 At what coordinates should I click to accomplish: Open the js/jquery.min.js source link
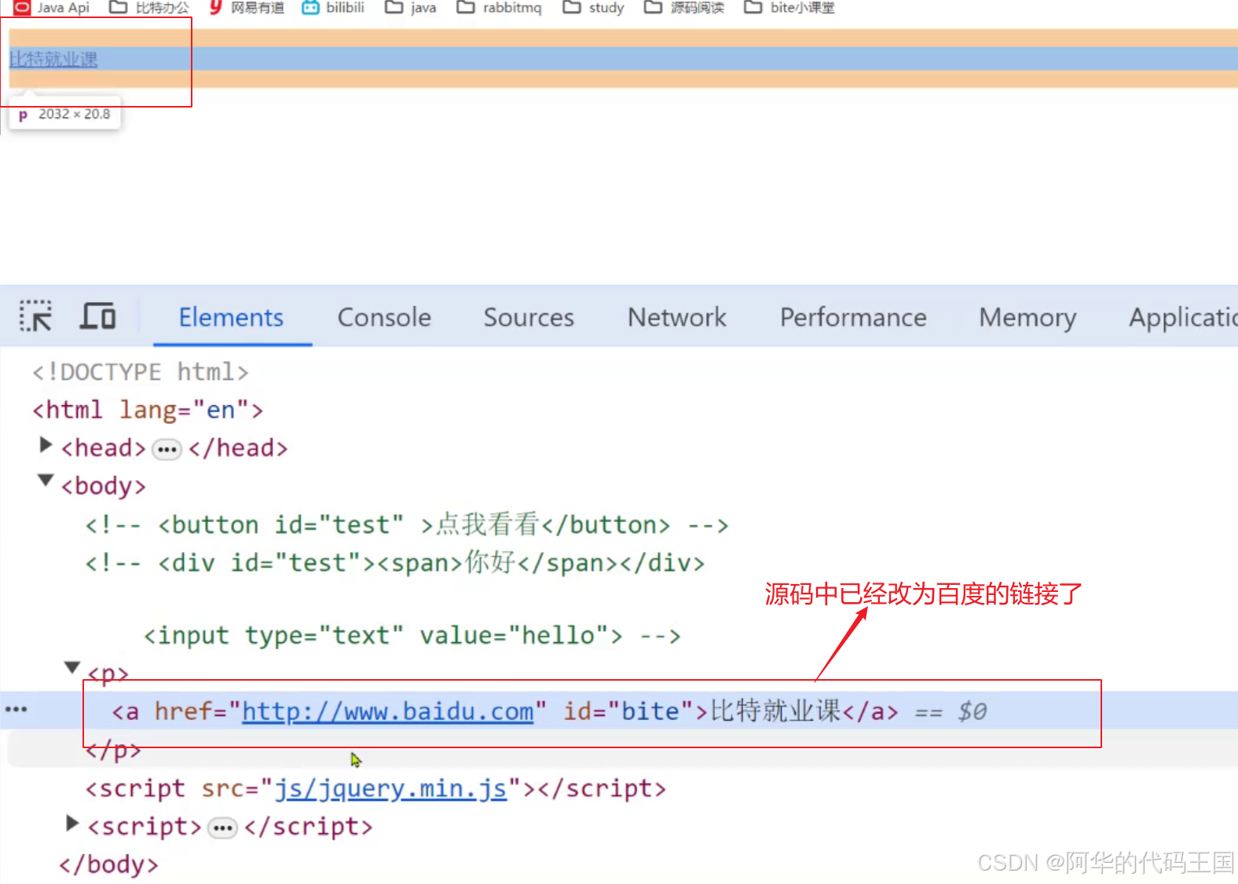tap(390, 788)
